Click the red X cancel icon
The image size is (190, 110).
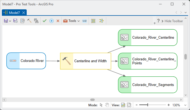[58, 21]
